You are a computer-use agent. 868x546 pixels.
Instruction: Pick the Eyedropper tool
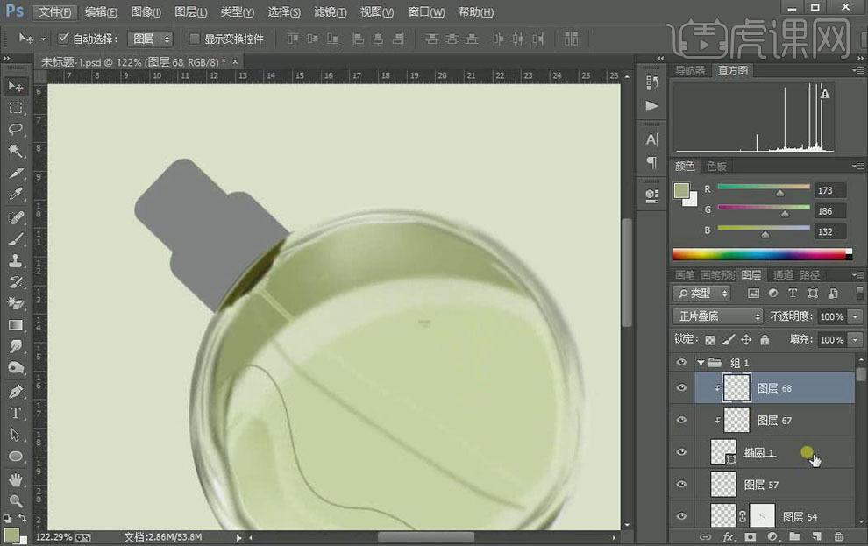[16, 195]
